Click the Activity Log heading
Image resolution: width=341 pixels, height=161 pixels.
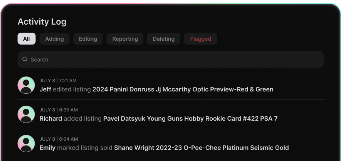click(x=42, y=22)
